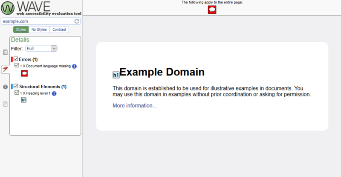Screen dimensions: 341x177
Task: Click the Example Domain heading
Action: 162,72
